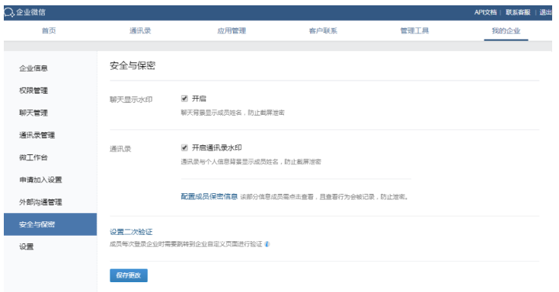Select 权限管理 from the sidebar

34,90
